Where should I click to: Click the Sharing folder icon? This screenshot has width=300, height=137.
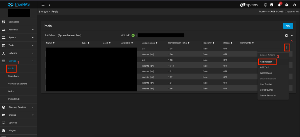[4, 115]
